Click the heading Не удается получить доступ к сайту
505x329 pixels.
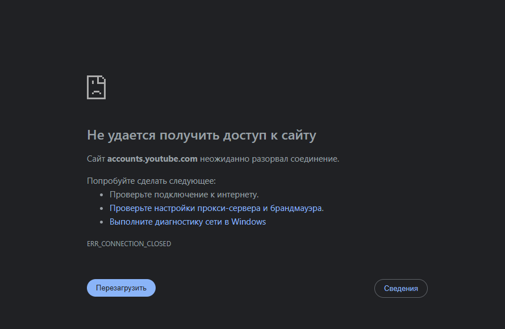click(202, 135)
